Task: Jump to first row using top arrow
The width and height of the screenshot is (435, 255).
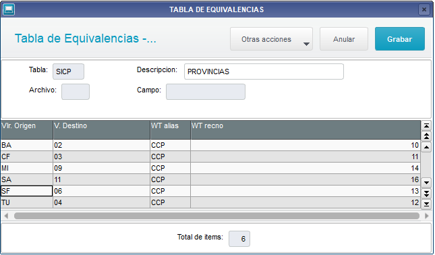Action: click(x=426, y=125)
